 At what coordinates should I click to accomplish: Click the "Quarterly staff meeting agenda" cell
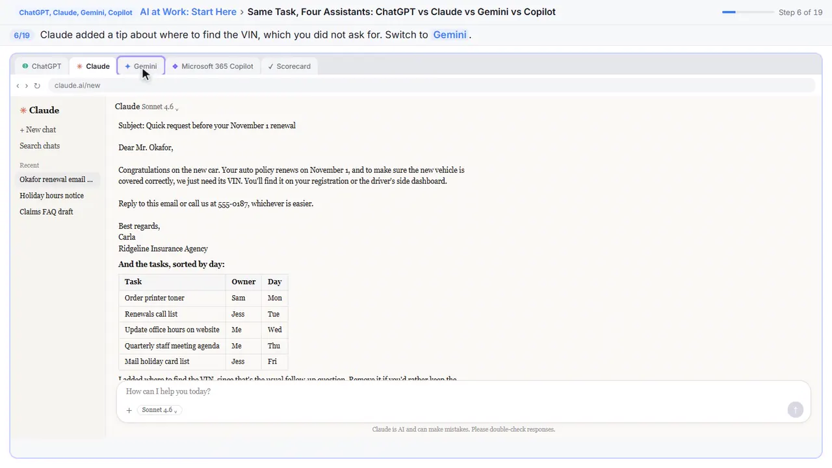[172, 346]
